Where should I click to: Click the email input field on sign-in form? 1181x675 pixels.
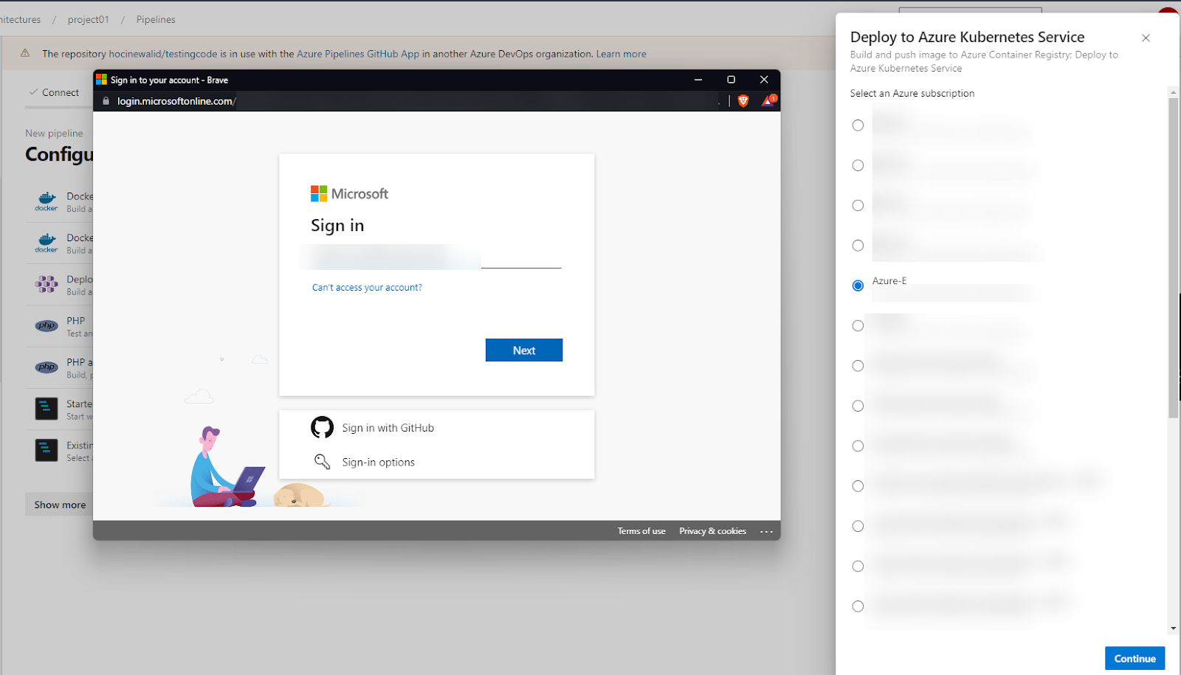pos(436,257)
